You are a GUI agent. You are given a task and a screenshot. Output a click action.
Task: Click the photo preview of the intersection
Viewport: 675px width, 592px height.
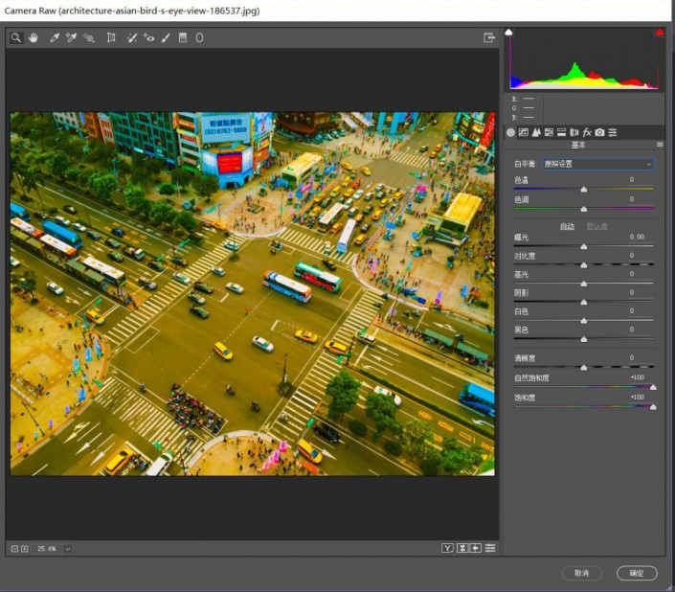[x=252, y=294]
